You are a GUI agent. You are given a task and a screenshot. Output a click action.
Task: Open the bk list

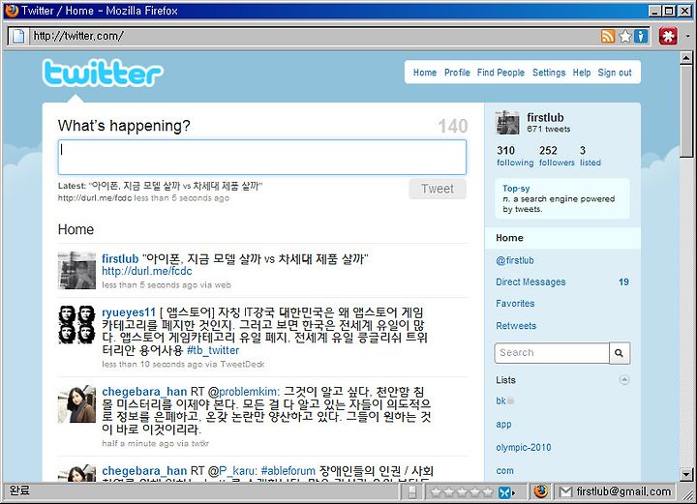click(x=501, y=401)
